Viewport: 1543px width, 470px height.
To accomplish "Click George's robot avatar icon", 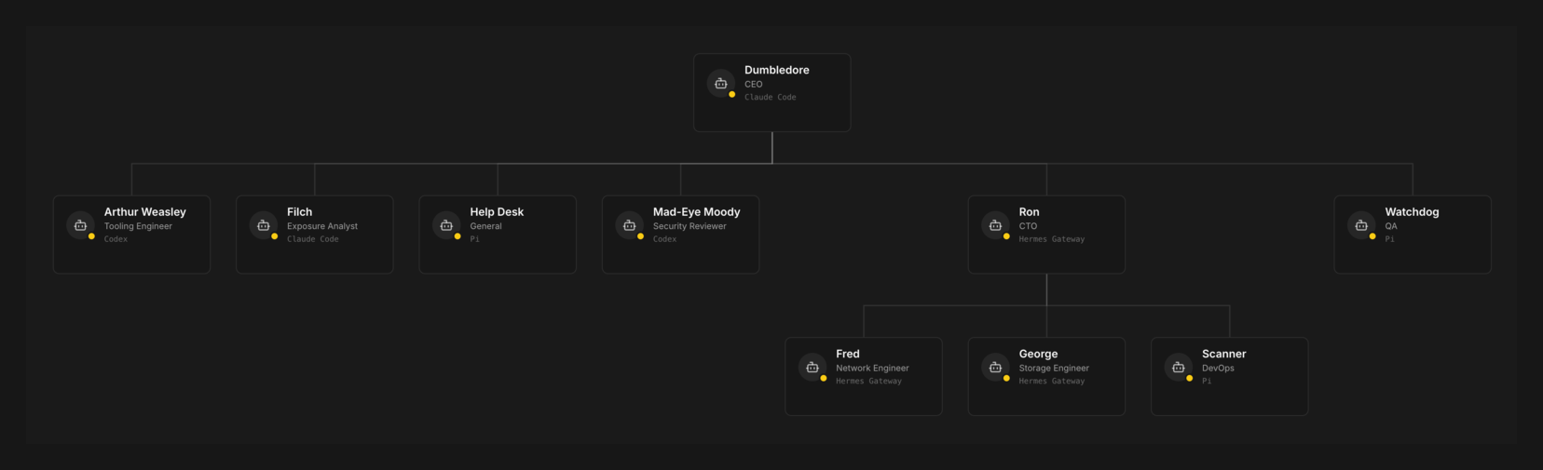I will click(x=995, y=367).
